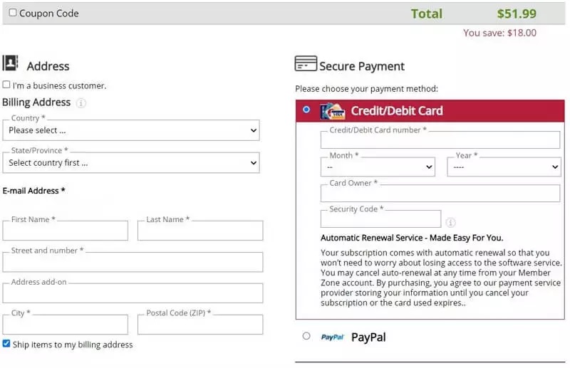The image size is (570, 368).
Task: Choose the PayPal payment radio button
Action: (x=306, y=336)
